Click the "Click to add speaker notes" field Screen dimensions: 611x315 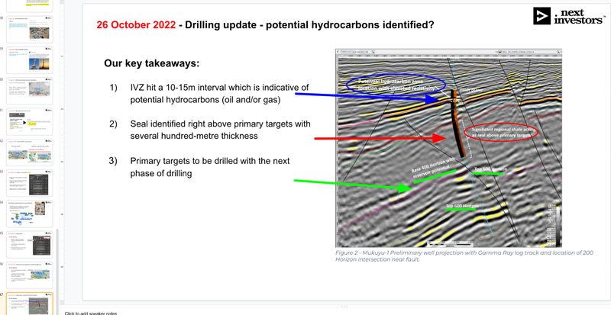point(91,313)
